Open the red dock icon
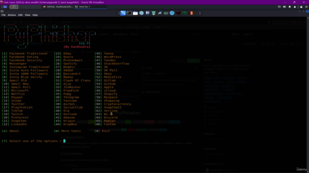The image size is (309, 173). [178, 13]
